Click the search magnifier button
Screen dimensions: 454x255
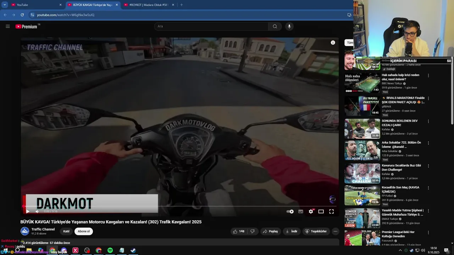(x=275, y=26)
